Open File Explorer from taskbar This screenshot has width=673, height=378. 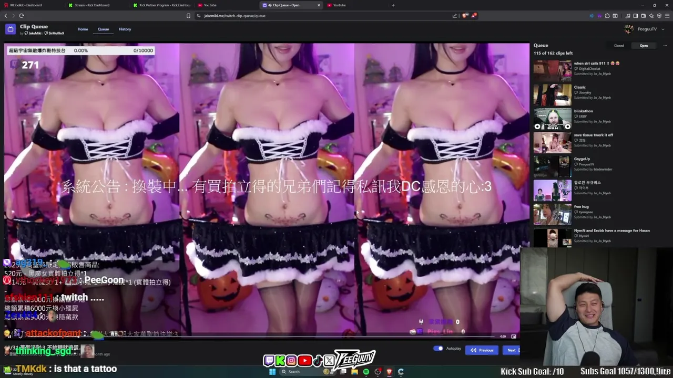pyautogui.click(x=355, y=372)
